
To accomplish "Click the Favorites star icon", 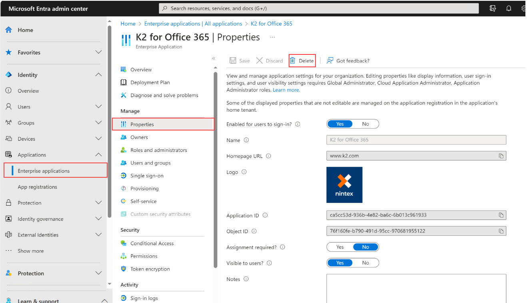I will click(8, 52).
